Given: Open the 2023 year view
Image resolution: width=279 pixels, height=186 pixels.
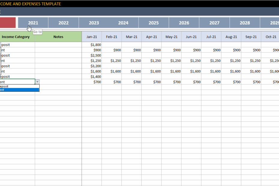Looking at the screenshot, I should pyautogui.click(x=93, y=22).
